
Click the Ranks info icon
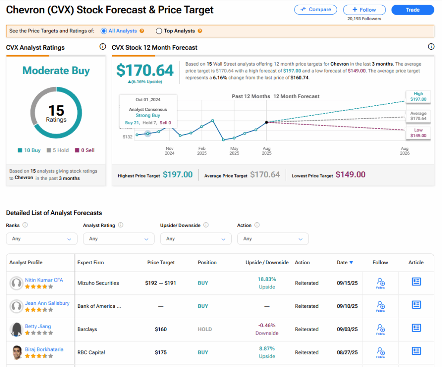click(x=25, y=225)
